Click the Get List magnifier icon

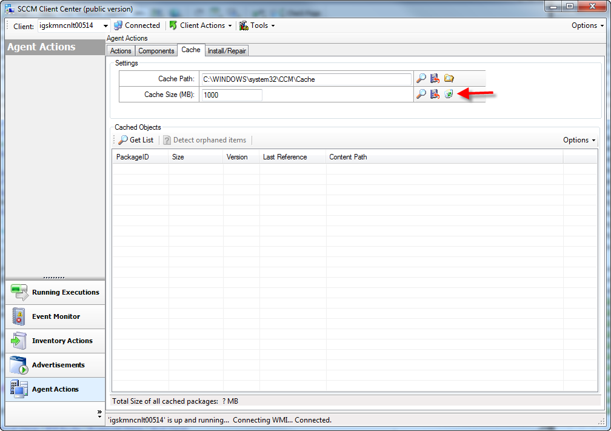click(123, 140)
